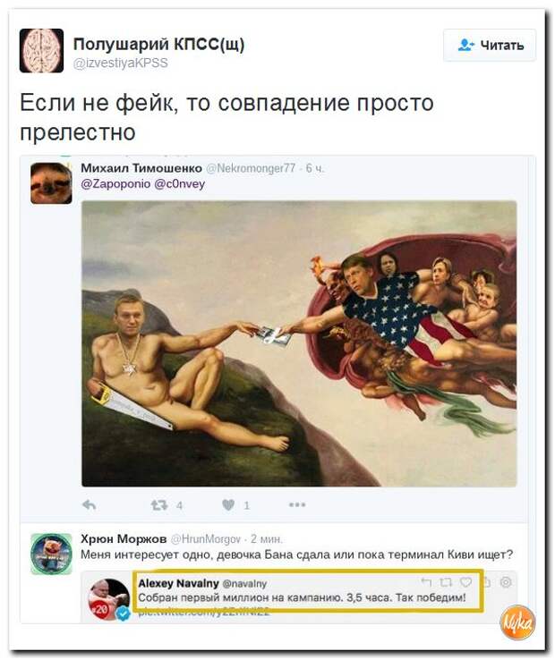Like the Михаил Тимошенко tweet with heart
Screen dimensions: 555x660
coord(228,504)
